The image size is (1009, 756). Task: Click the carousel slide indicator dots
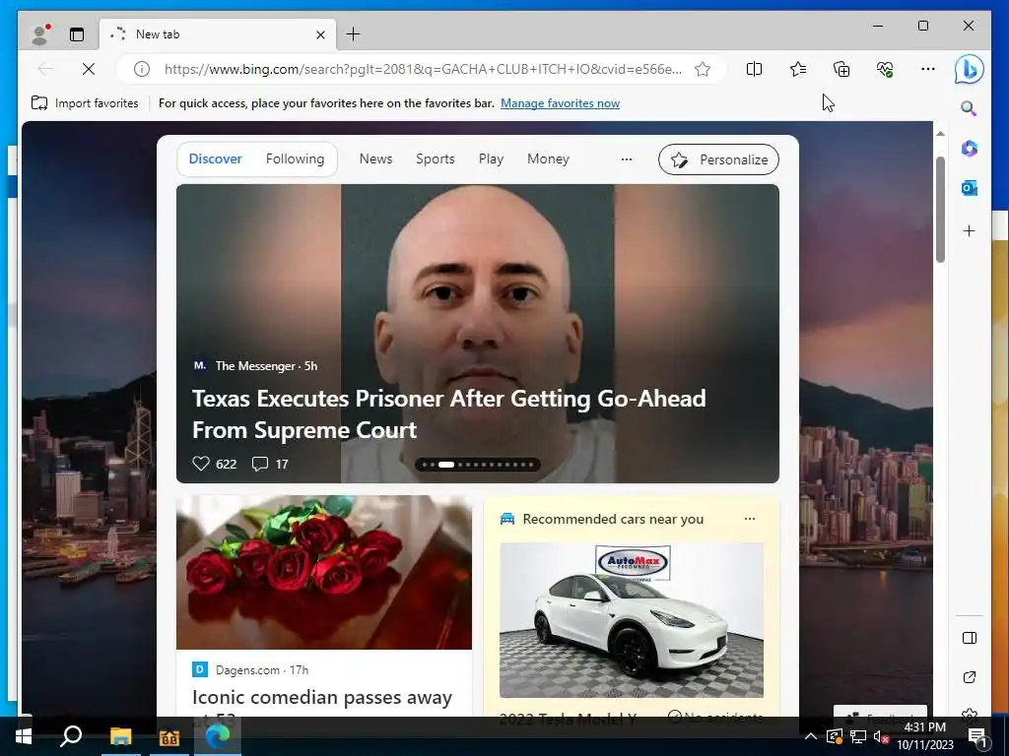pos(478,465)
